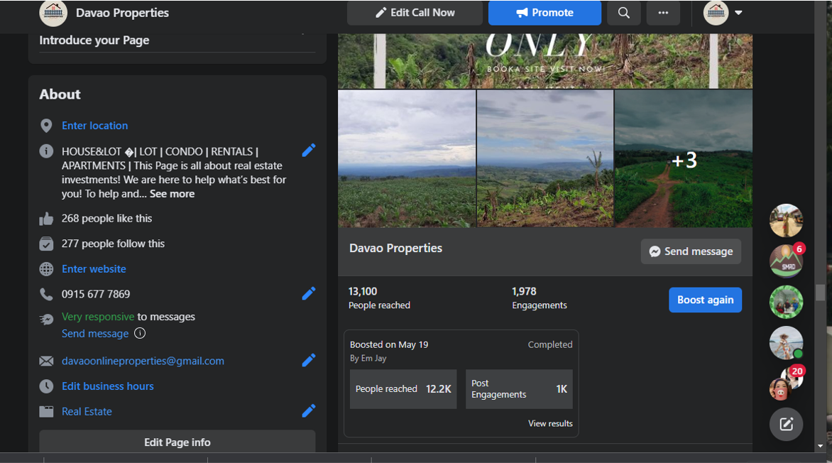Open the three-dot more options menu

[x=663, y=13]
